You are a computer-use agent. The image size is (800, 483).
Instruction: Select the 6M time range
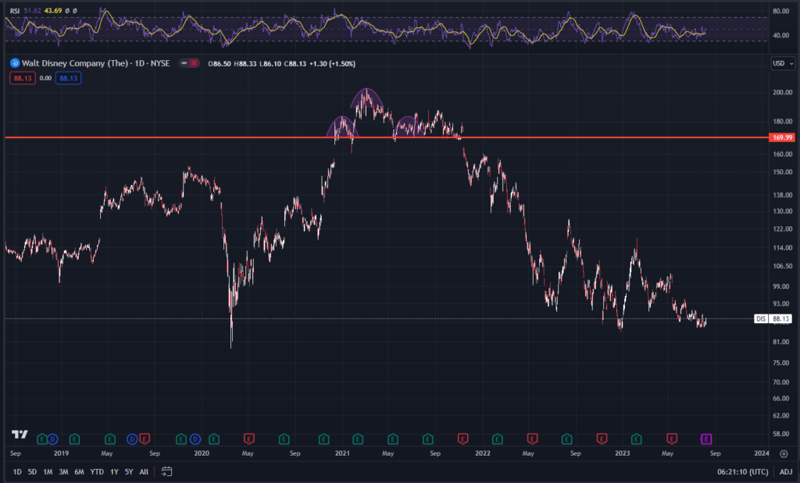click(x=79, y=472)
